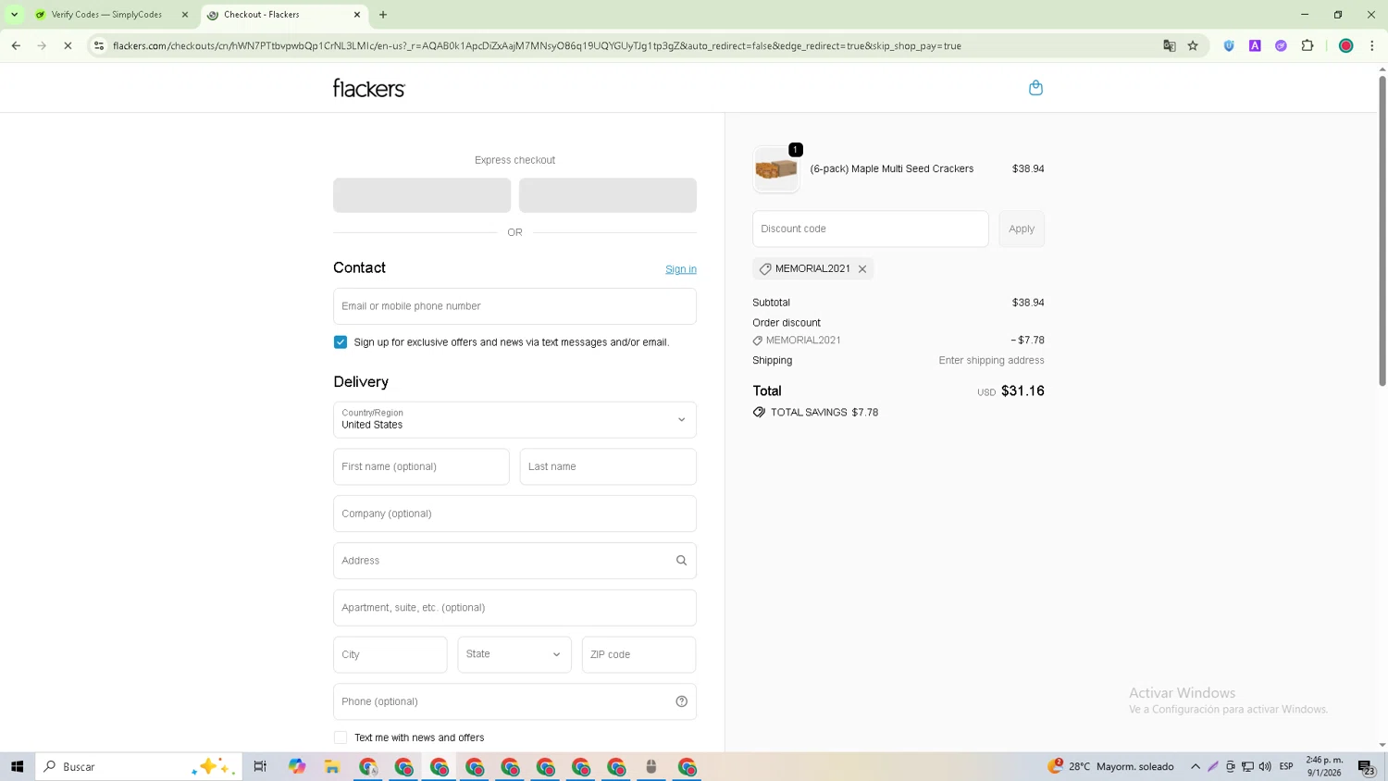Stop loading the page

[x=68, y=45]
